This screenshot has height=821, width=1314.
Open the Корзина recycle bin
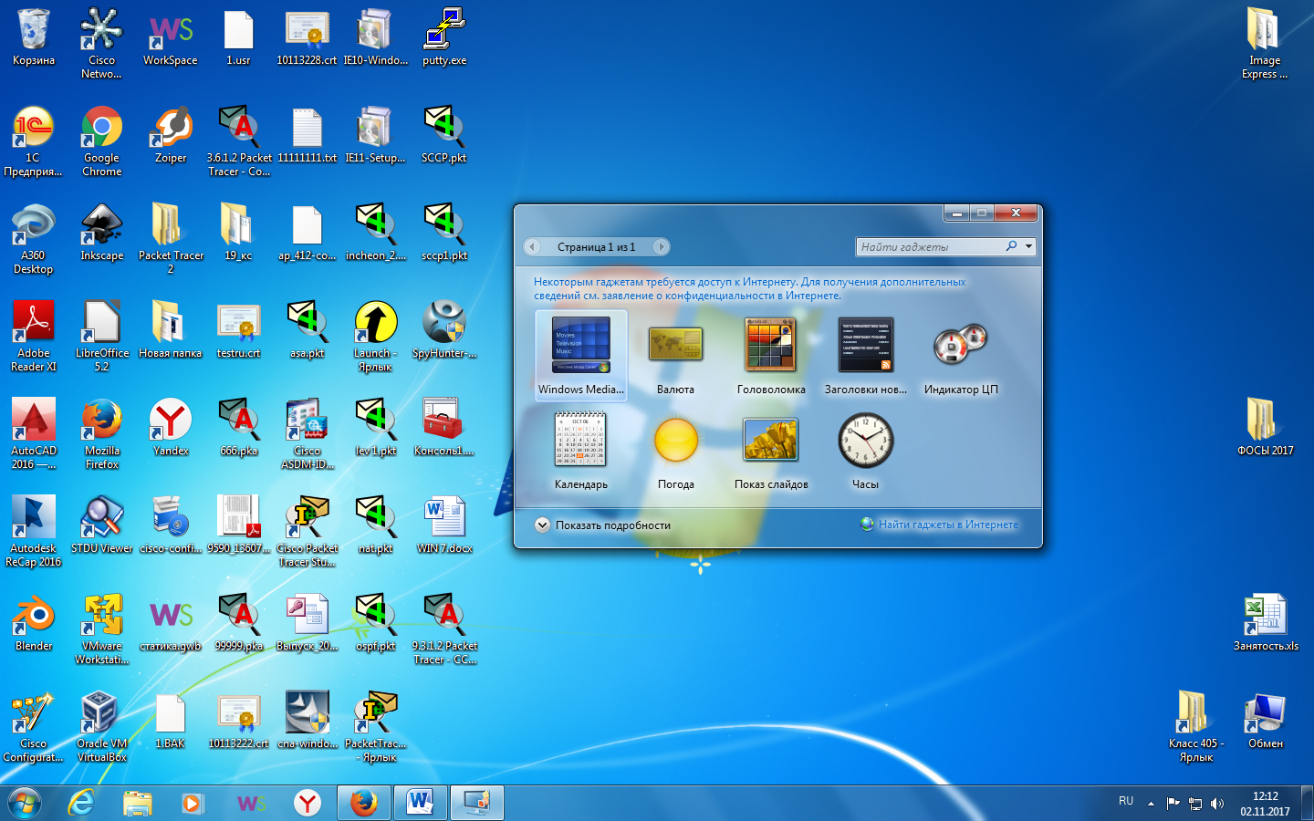pyautogui.click(x=34, y=38)
